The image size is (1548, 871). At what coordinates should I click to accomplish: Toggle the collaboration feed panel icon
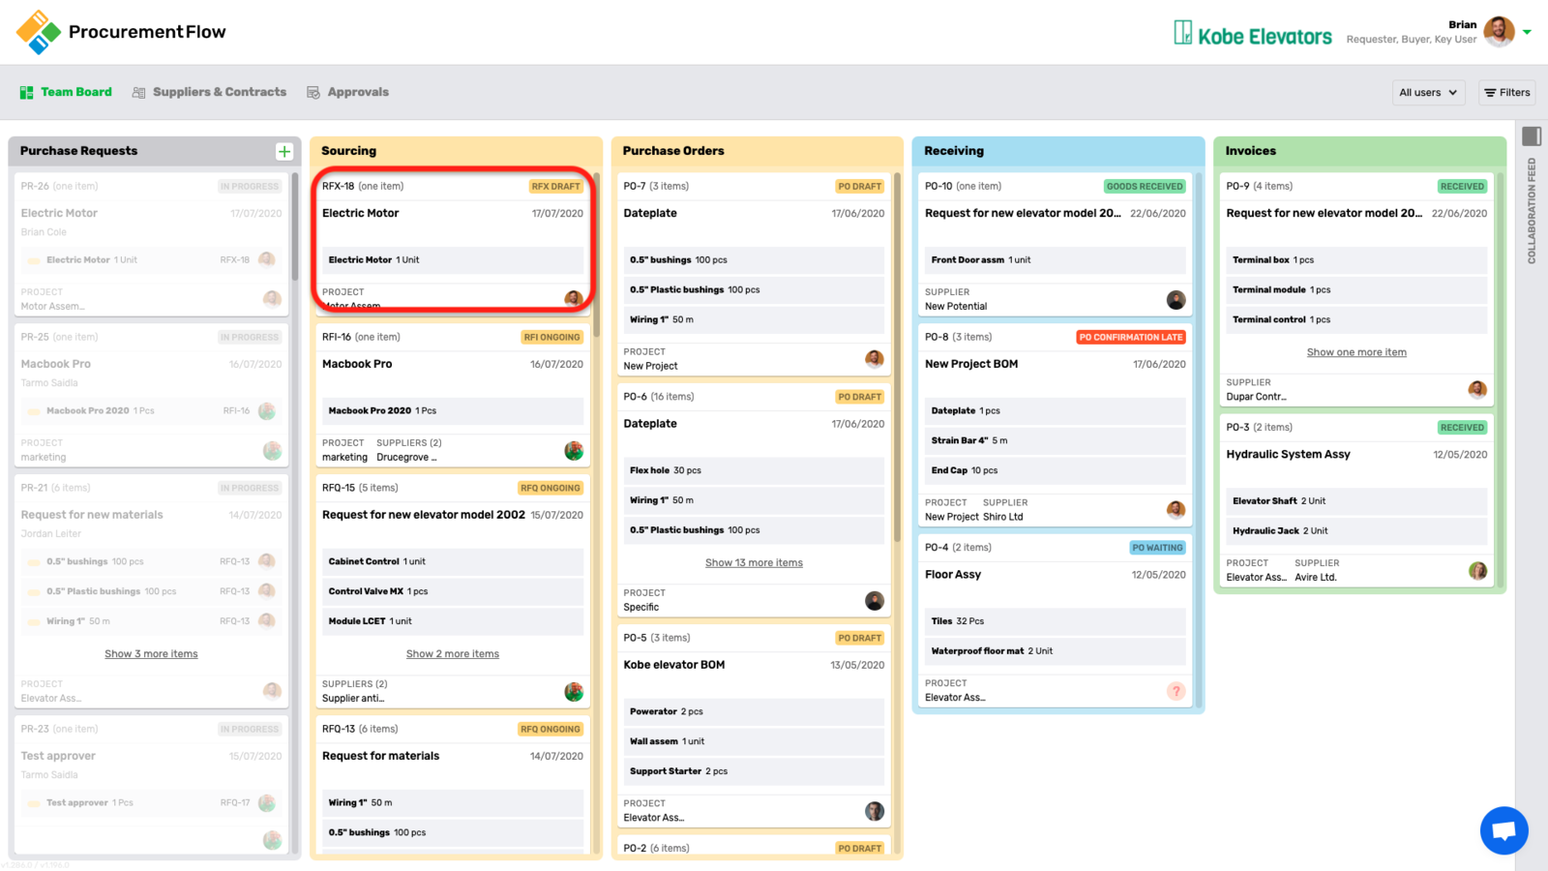pyautogui.click(x=1532, y=135)
